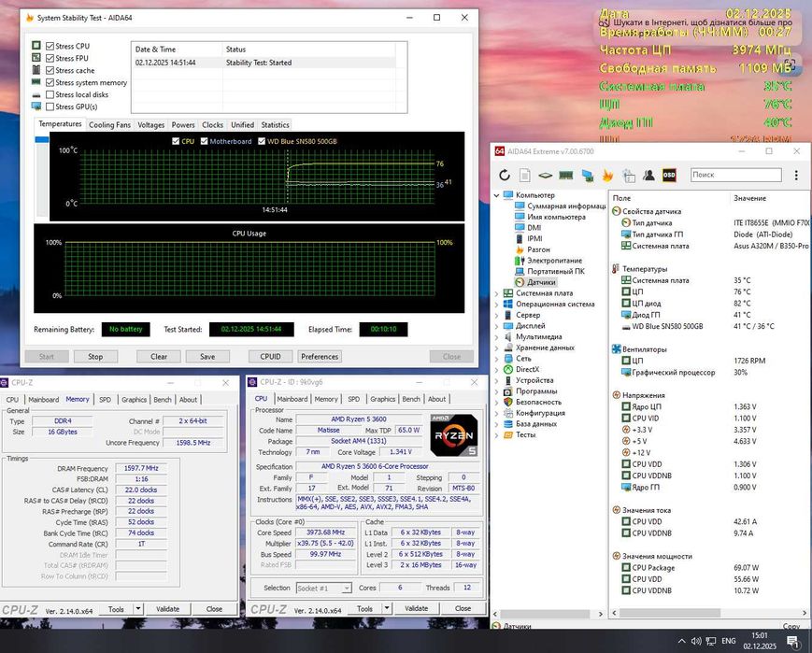Click the network monitors icon in AIDA64 toolbar
The image size is (812, 653).
tap(587, 175)
